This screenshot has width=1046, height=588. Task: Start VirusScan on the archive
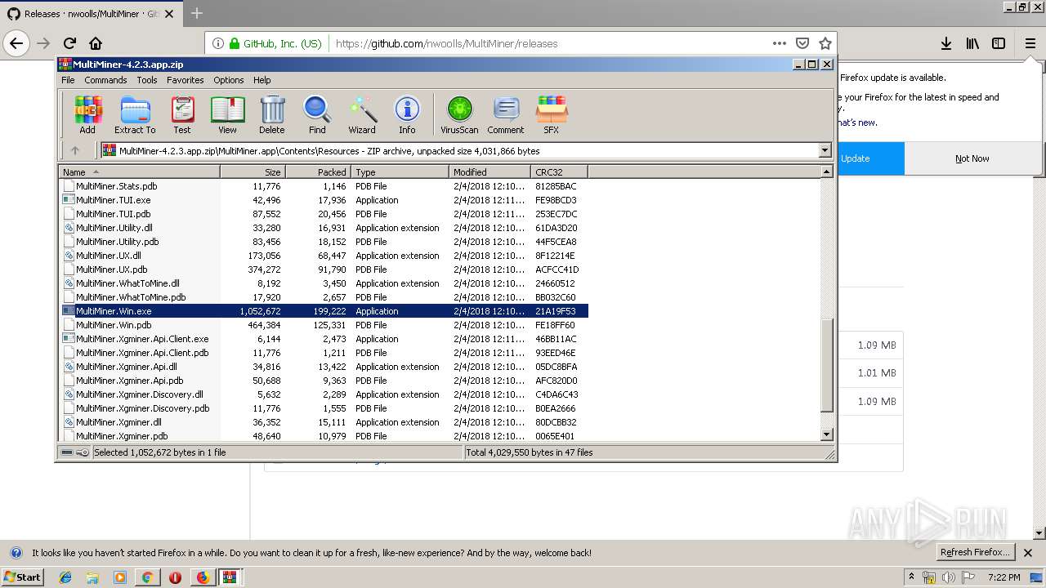[459, 114]
